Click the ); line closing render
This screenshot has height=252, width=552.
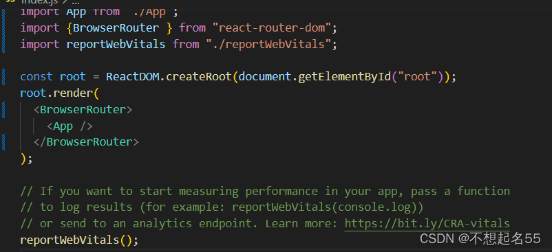pyautogui.click(x=26, y=159)
